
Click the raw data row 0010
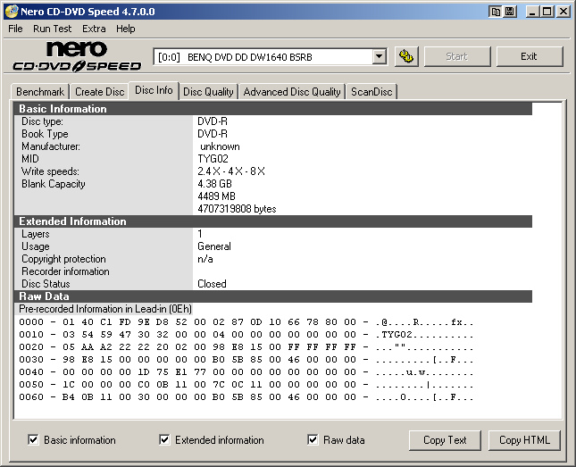click(x=246, y=335)
